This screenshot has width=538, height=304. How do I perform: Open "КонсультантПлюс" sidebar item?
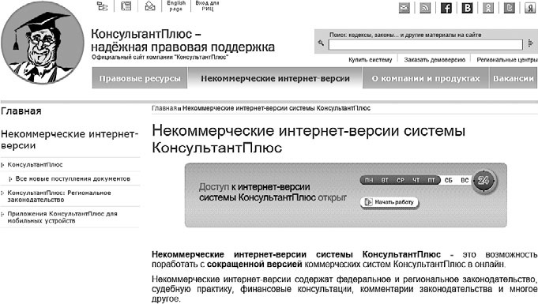click(35, 165)
